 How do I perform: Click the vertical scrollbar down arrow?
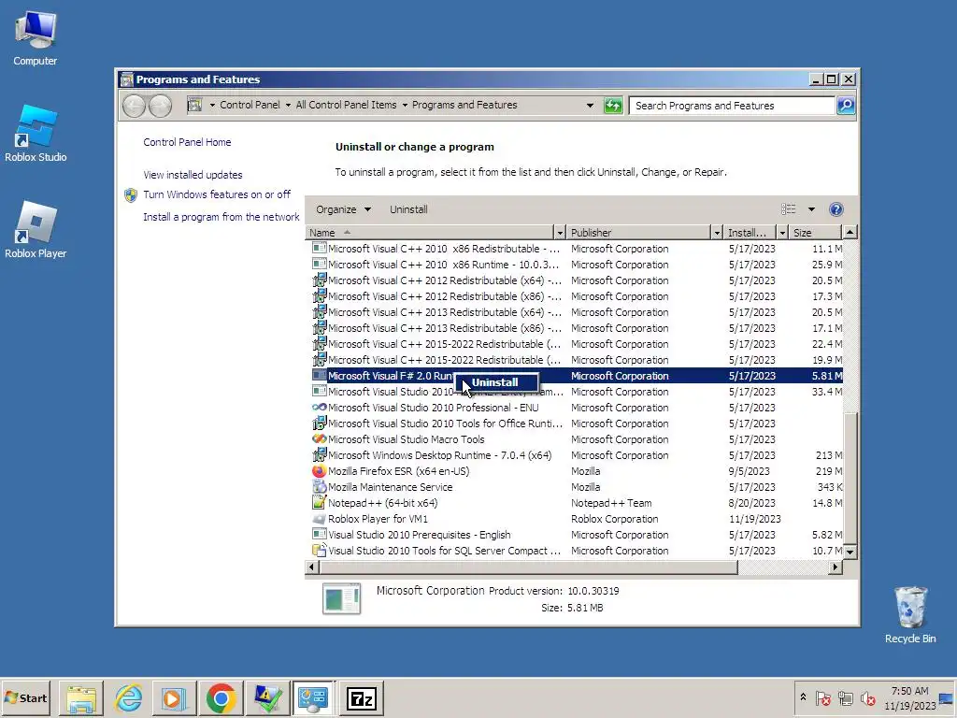click(850, 552)
